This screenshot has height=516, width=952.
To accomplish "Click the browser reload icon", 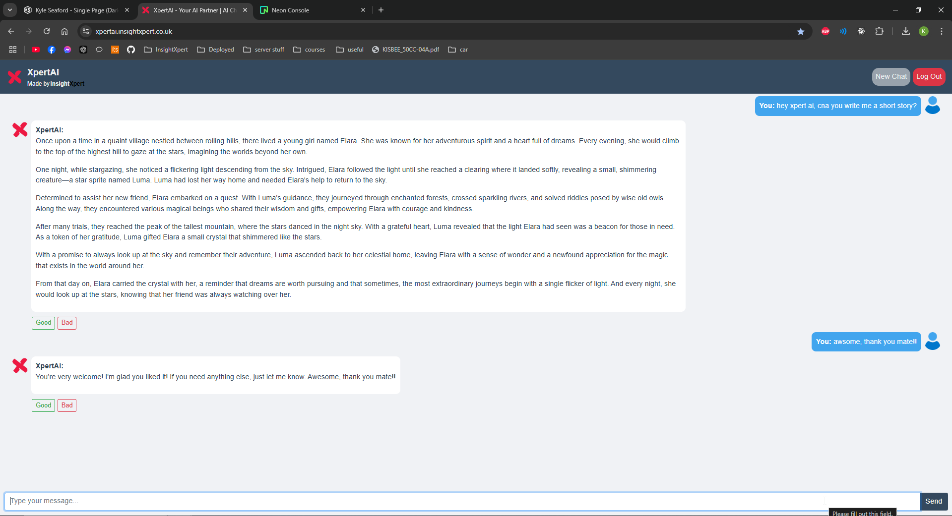I will 47,31.
